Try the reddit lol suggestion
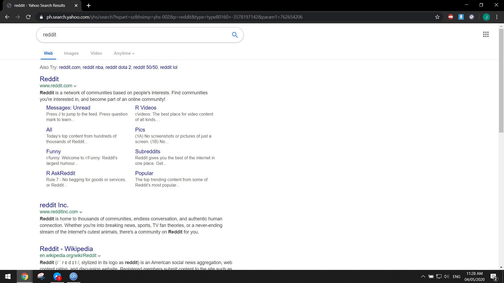This screenshot has width=504, height=283. (x=169, y=67)
